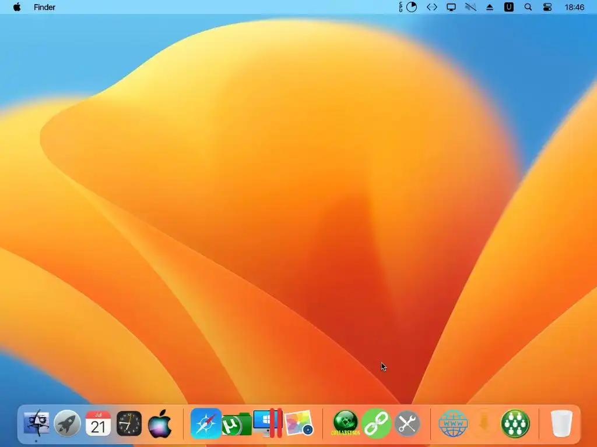This screenshot has width=597, height=447.
Task: Open the Photos Preview icon
Action: point(299,423)
